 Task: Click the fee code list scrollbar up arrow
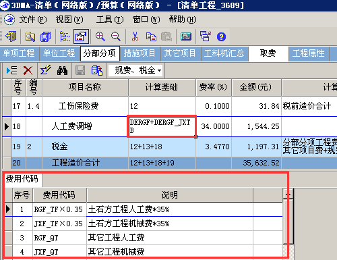point(288,194)
